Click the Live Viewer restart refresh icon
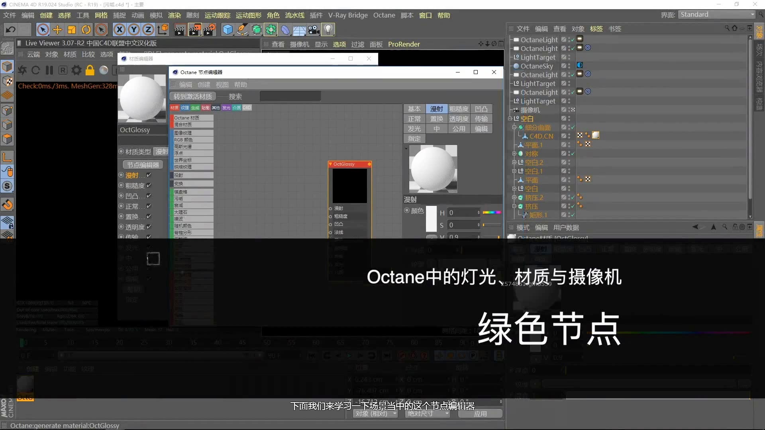Viewport: 765px width, 430px height. coord(35,70)
